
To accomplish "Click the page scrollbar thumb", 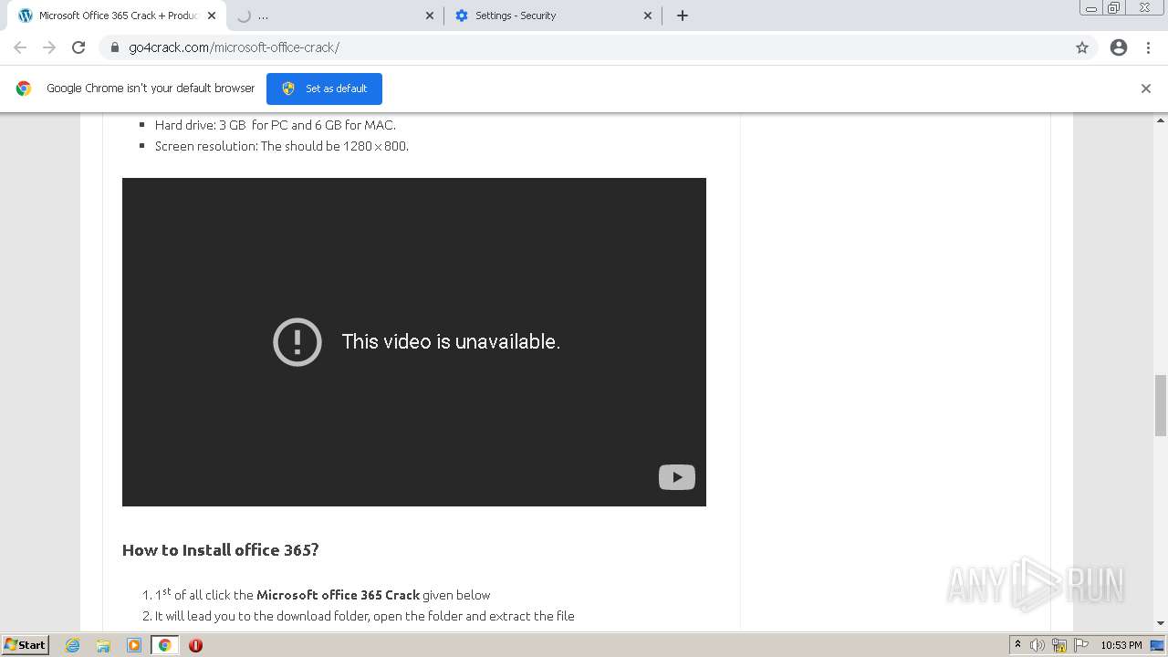I will [1161, 405].
